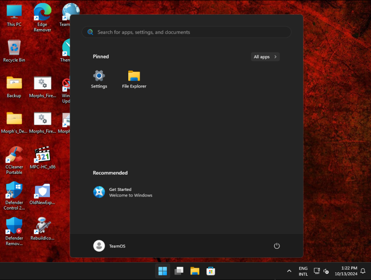Open Task View from taskbar

pyautogui.click(x=179, y=271)
